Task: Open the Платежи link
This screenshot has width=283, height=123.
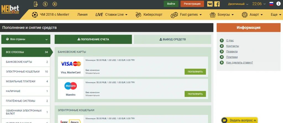Action: [232, 57]
